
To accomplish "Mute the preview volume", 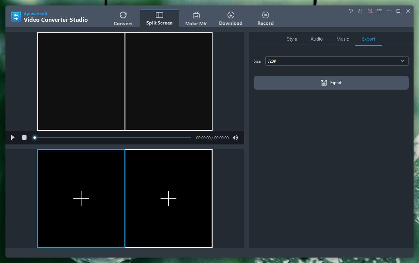I will (235, 138).
